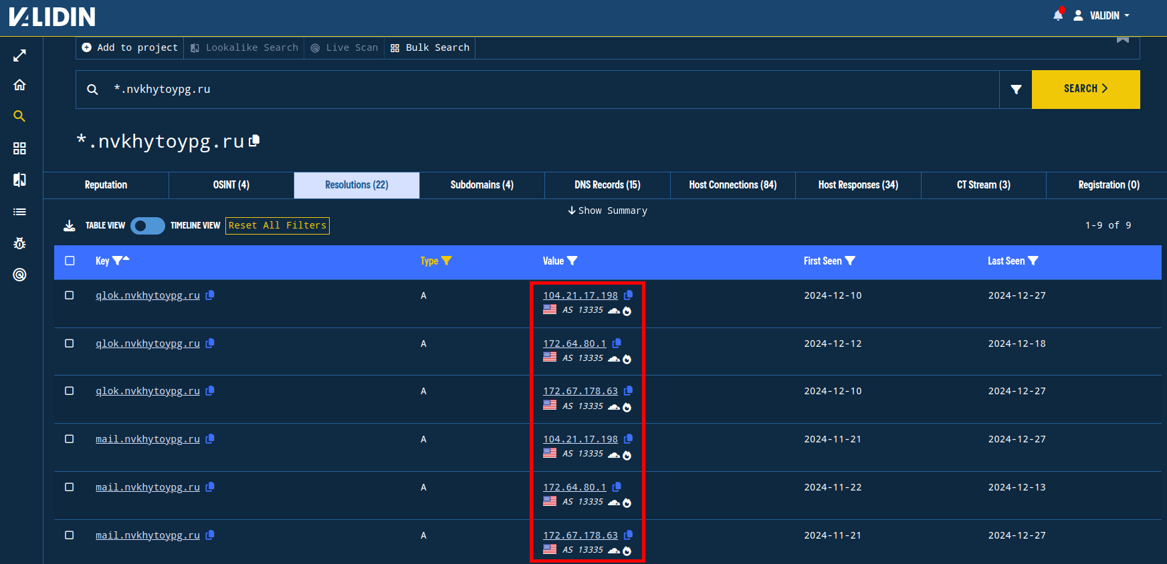Open the search filter funnel
Image resolution: width=1167 pixels, height=564 pixels.
coord(1016,90)
